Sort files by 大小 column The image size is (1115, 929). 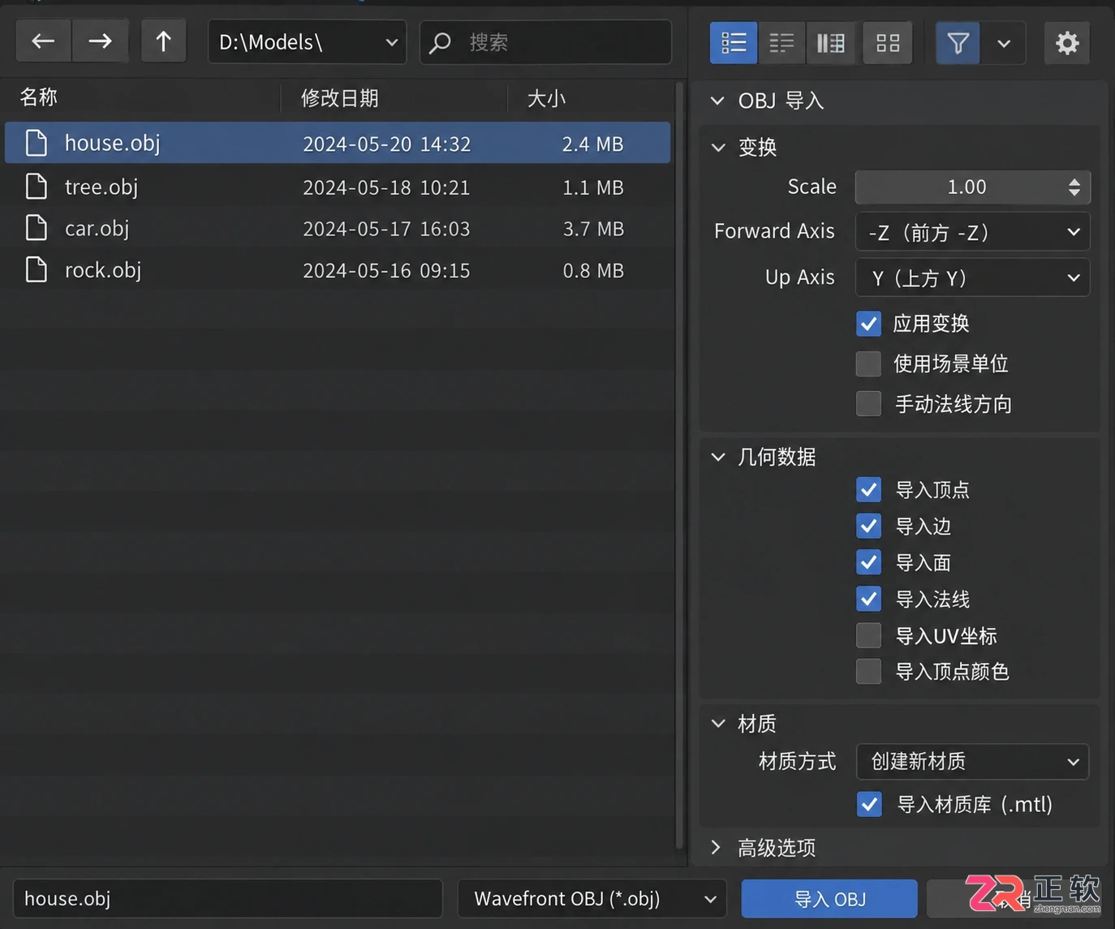click(546, 98)
